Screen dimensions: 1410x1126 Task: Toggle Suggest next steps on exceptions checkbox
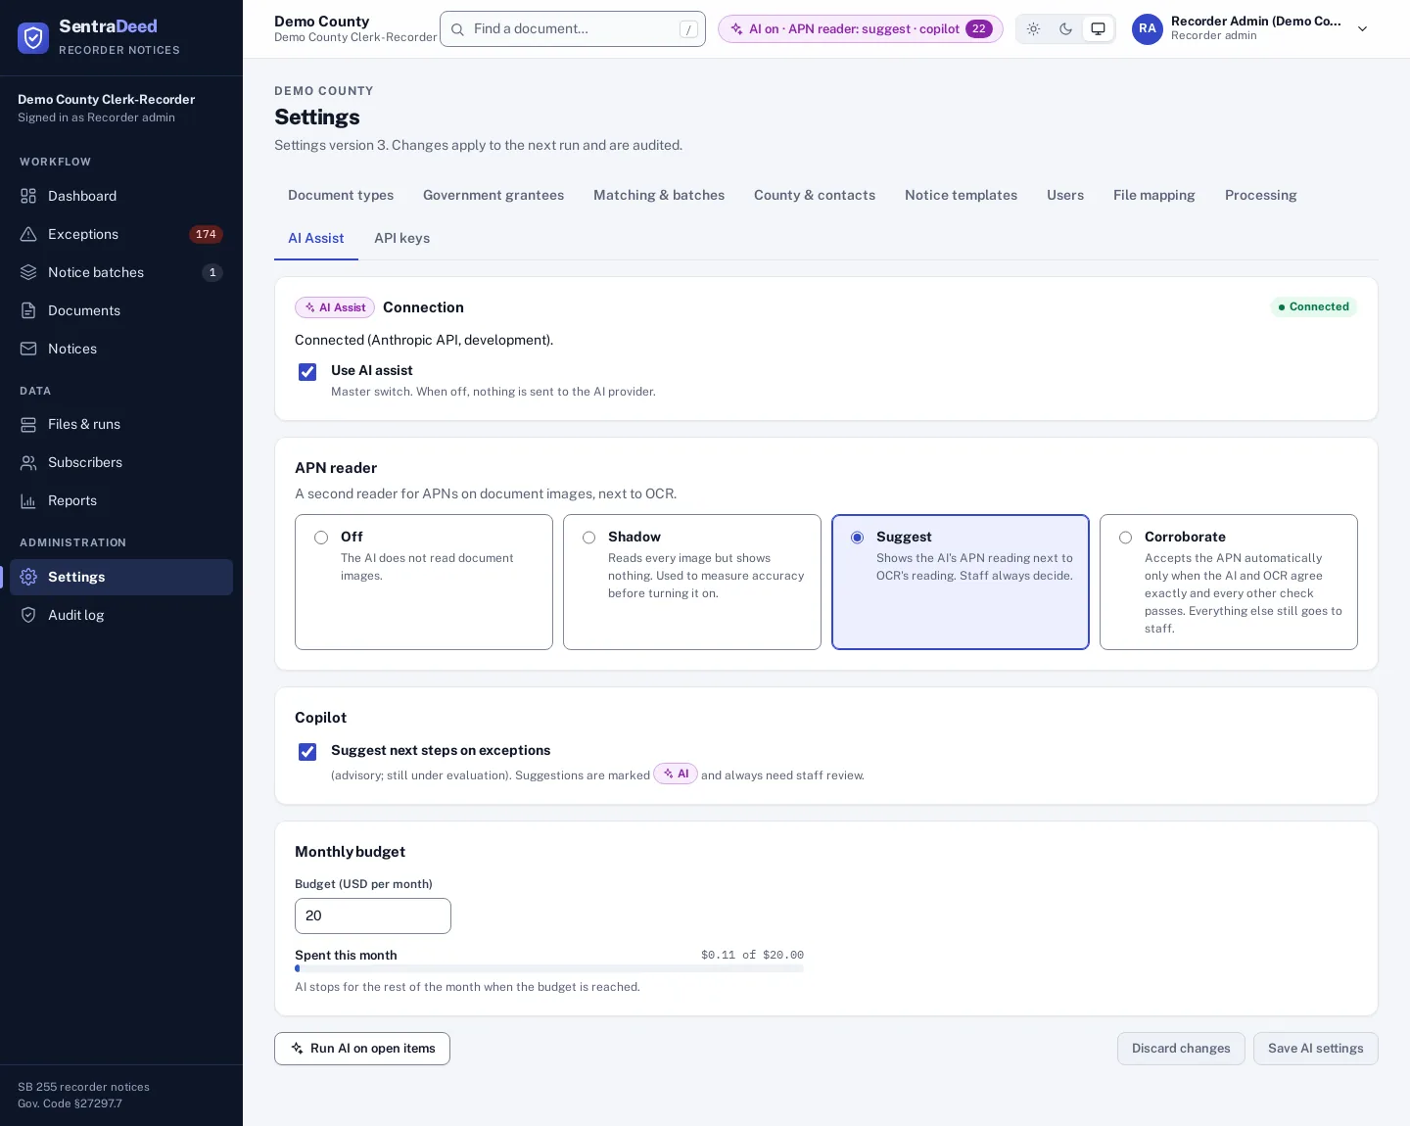tap(307, 752)
